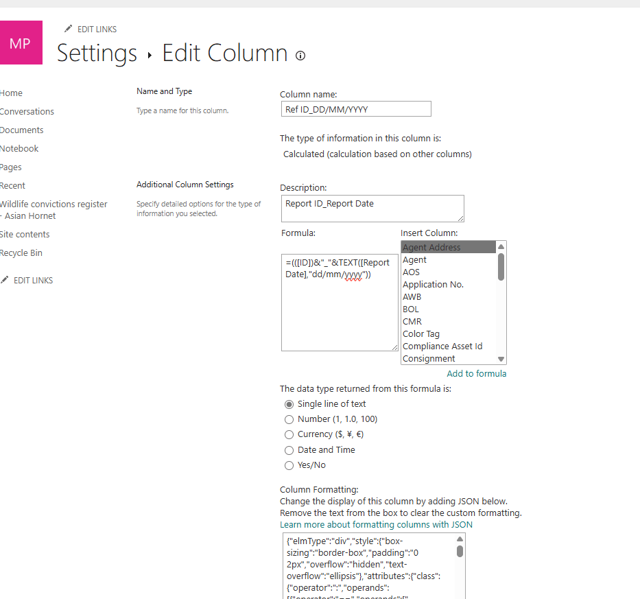Select the Number return type radio
Viewport: 640px width, 599px height.
click(x=289, y=419)
